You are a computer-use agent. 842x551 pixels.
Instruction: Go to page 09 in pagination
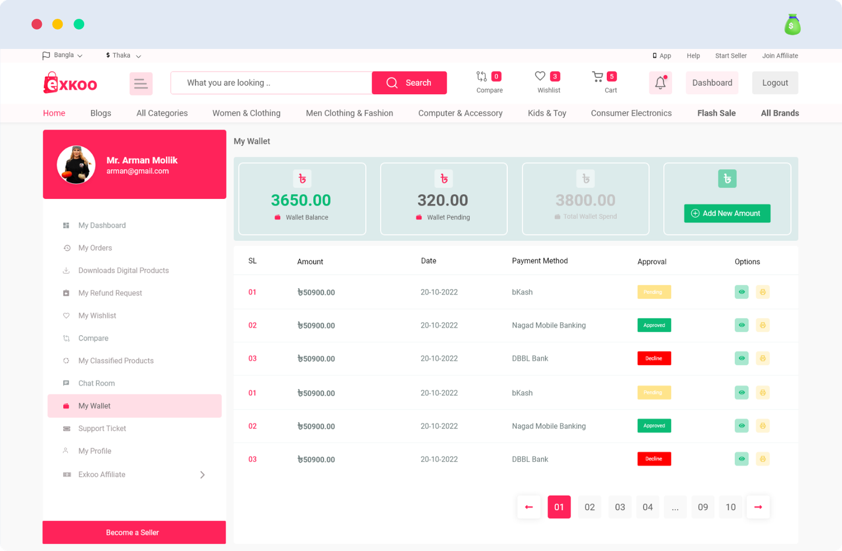tap(703, 507)
